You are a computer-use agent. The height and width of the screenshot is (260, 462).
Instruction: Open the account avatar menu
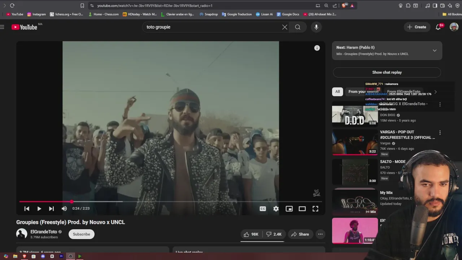[454, 27]
